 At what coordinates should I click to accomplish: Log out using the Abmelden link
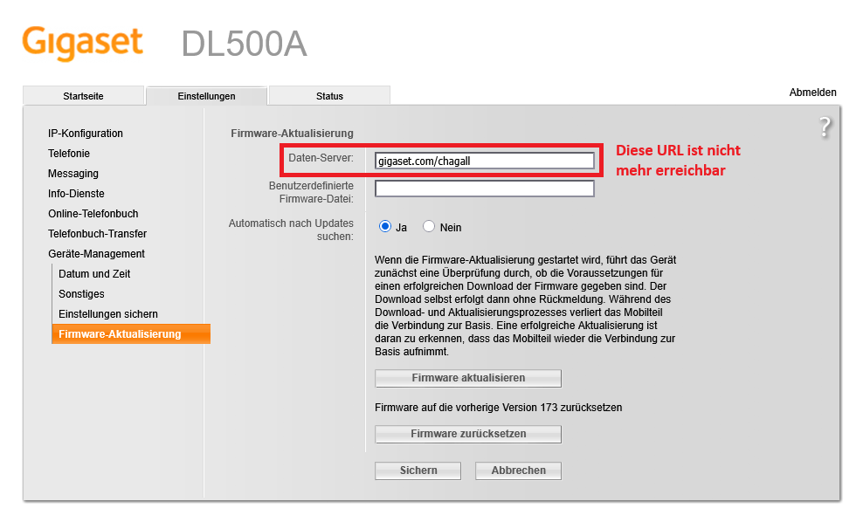coord(812,92)
